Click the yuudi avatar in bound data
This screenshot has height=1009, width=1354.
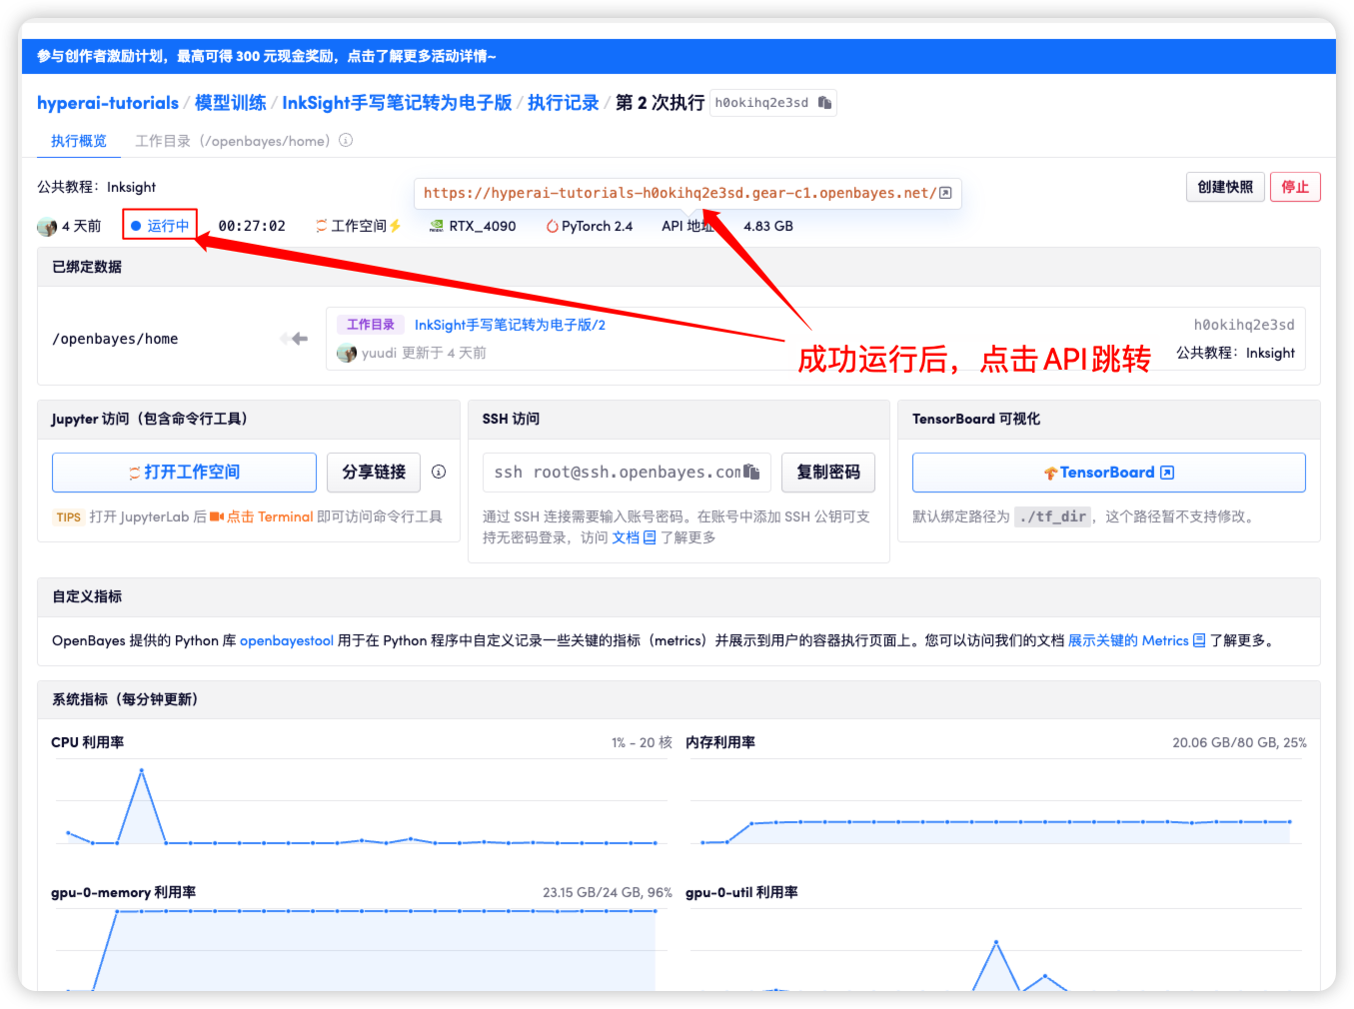coord(347,353)
